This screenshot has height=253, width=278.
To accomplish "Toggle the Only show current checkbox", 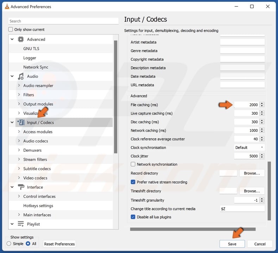I will point(11,30).
